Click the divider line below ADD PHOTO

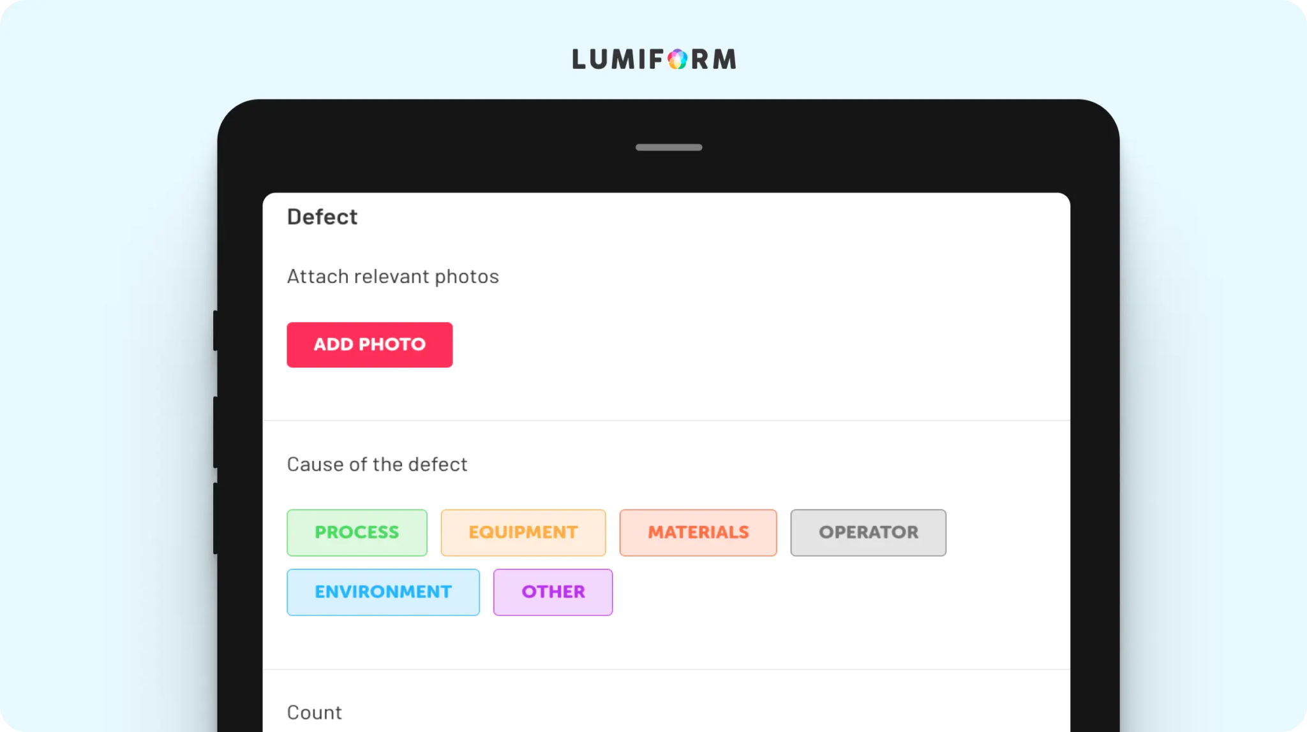[x=666, y=420]
